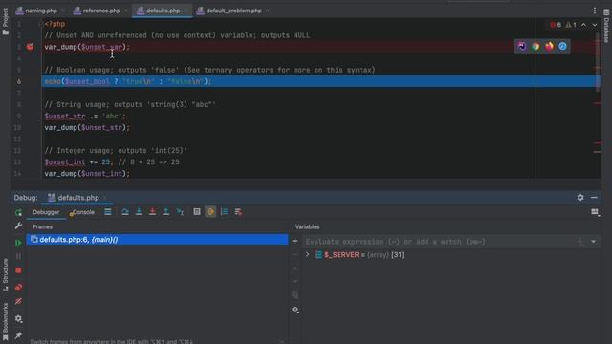Go to next highlighted error arrow
The height and width of the screenshot is (344, 612).
pos(595,25)
